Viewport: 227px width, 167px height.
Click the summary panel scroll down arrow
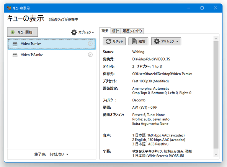coord(216,155)
